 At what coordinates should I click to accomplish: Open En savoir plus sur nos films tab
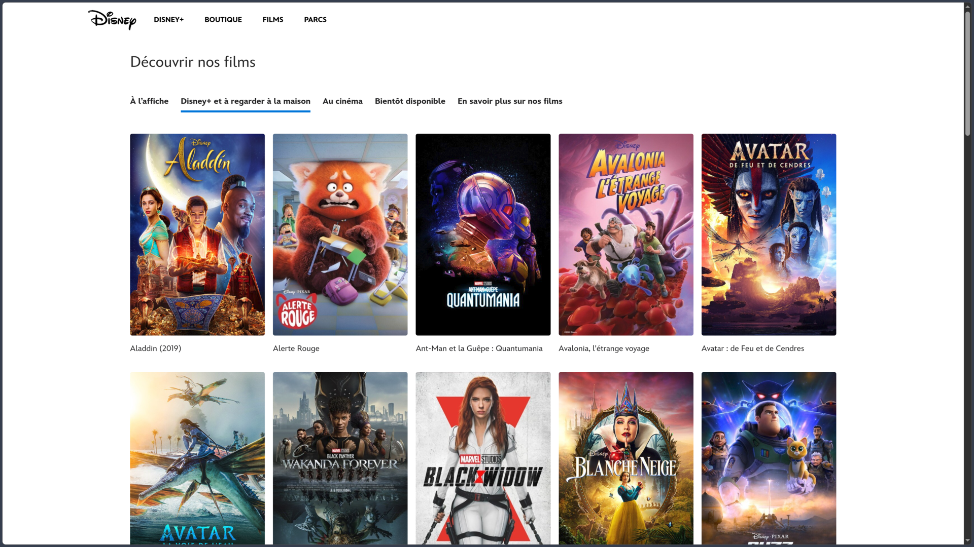point(510,101)
